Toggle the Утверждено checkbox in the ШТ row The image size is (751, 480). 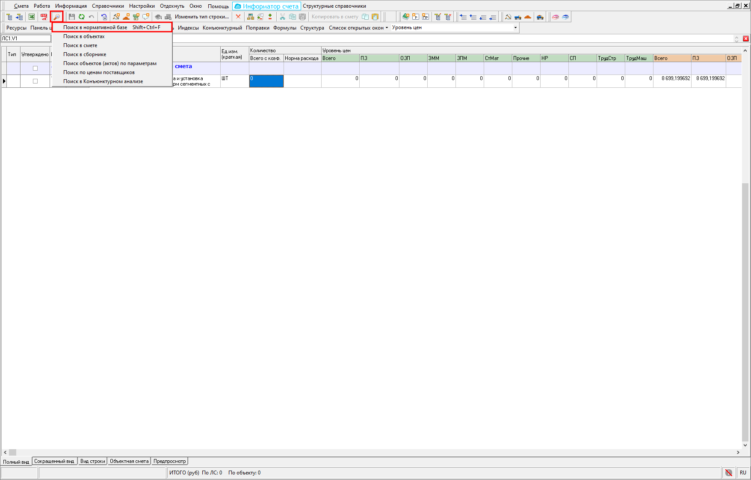[x=35, y=81]
